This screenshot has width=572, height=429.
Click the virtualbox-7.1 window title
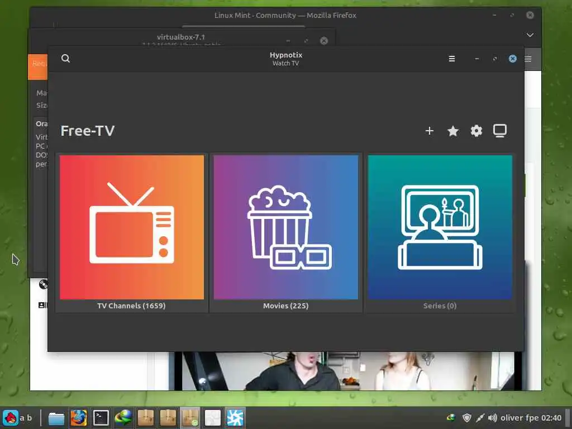181,37
